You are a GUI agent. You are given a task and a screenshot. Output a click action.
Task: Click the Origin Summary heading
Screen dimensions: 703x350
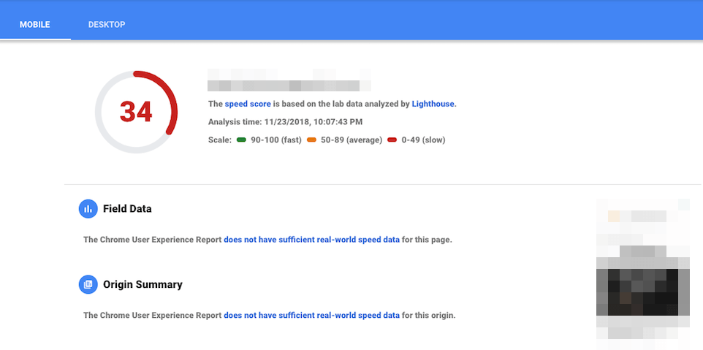[x=142, y=284]
